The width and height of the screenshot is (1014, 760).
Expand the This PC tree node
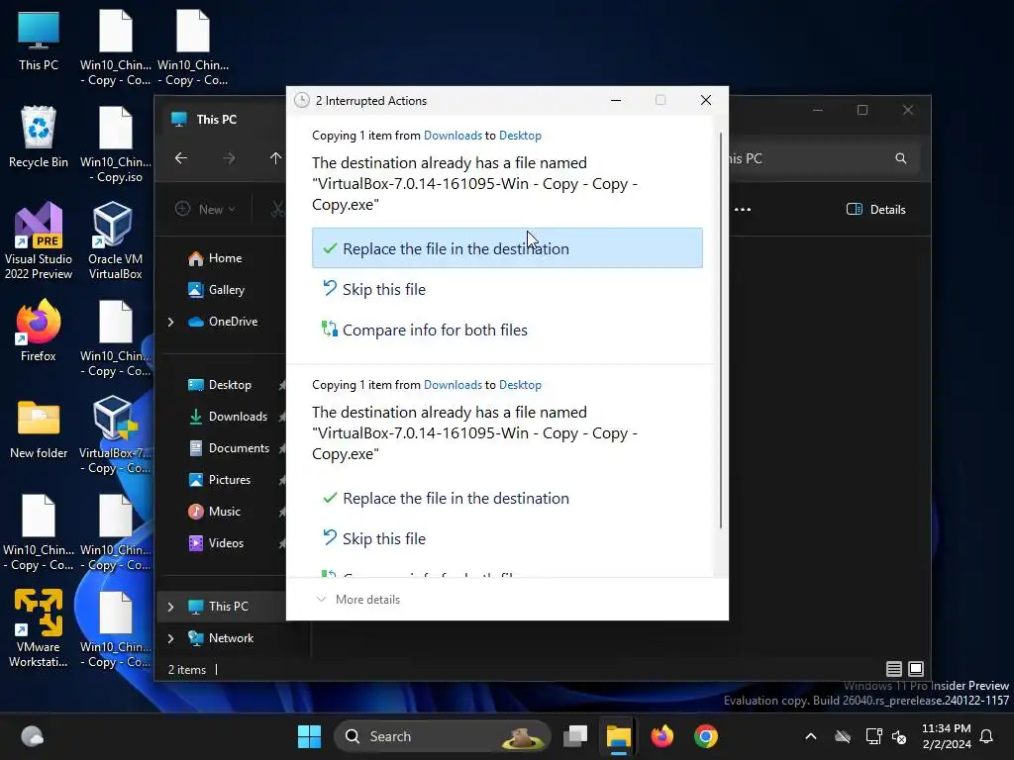coord(170,607)
